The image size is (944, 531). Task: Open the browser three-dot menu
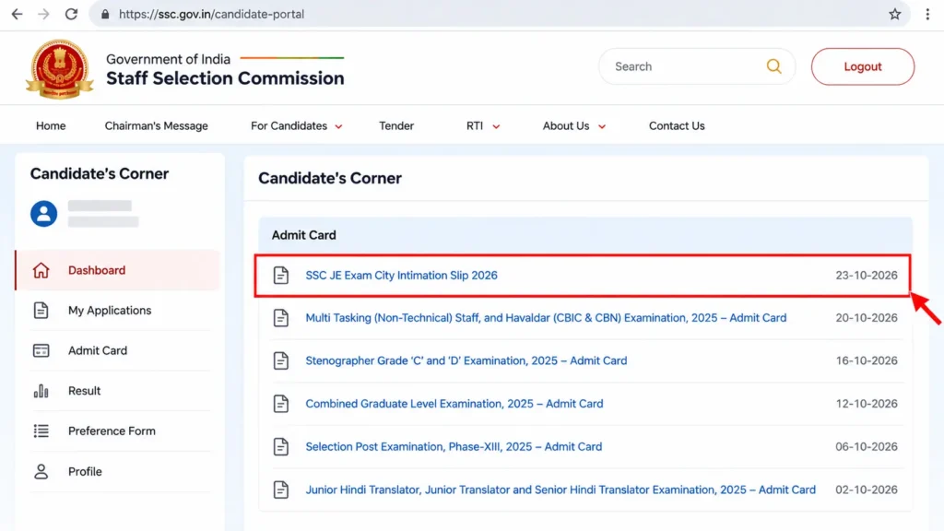pyautogui.click(x=927, y=14)
